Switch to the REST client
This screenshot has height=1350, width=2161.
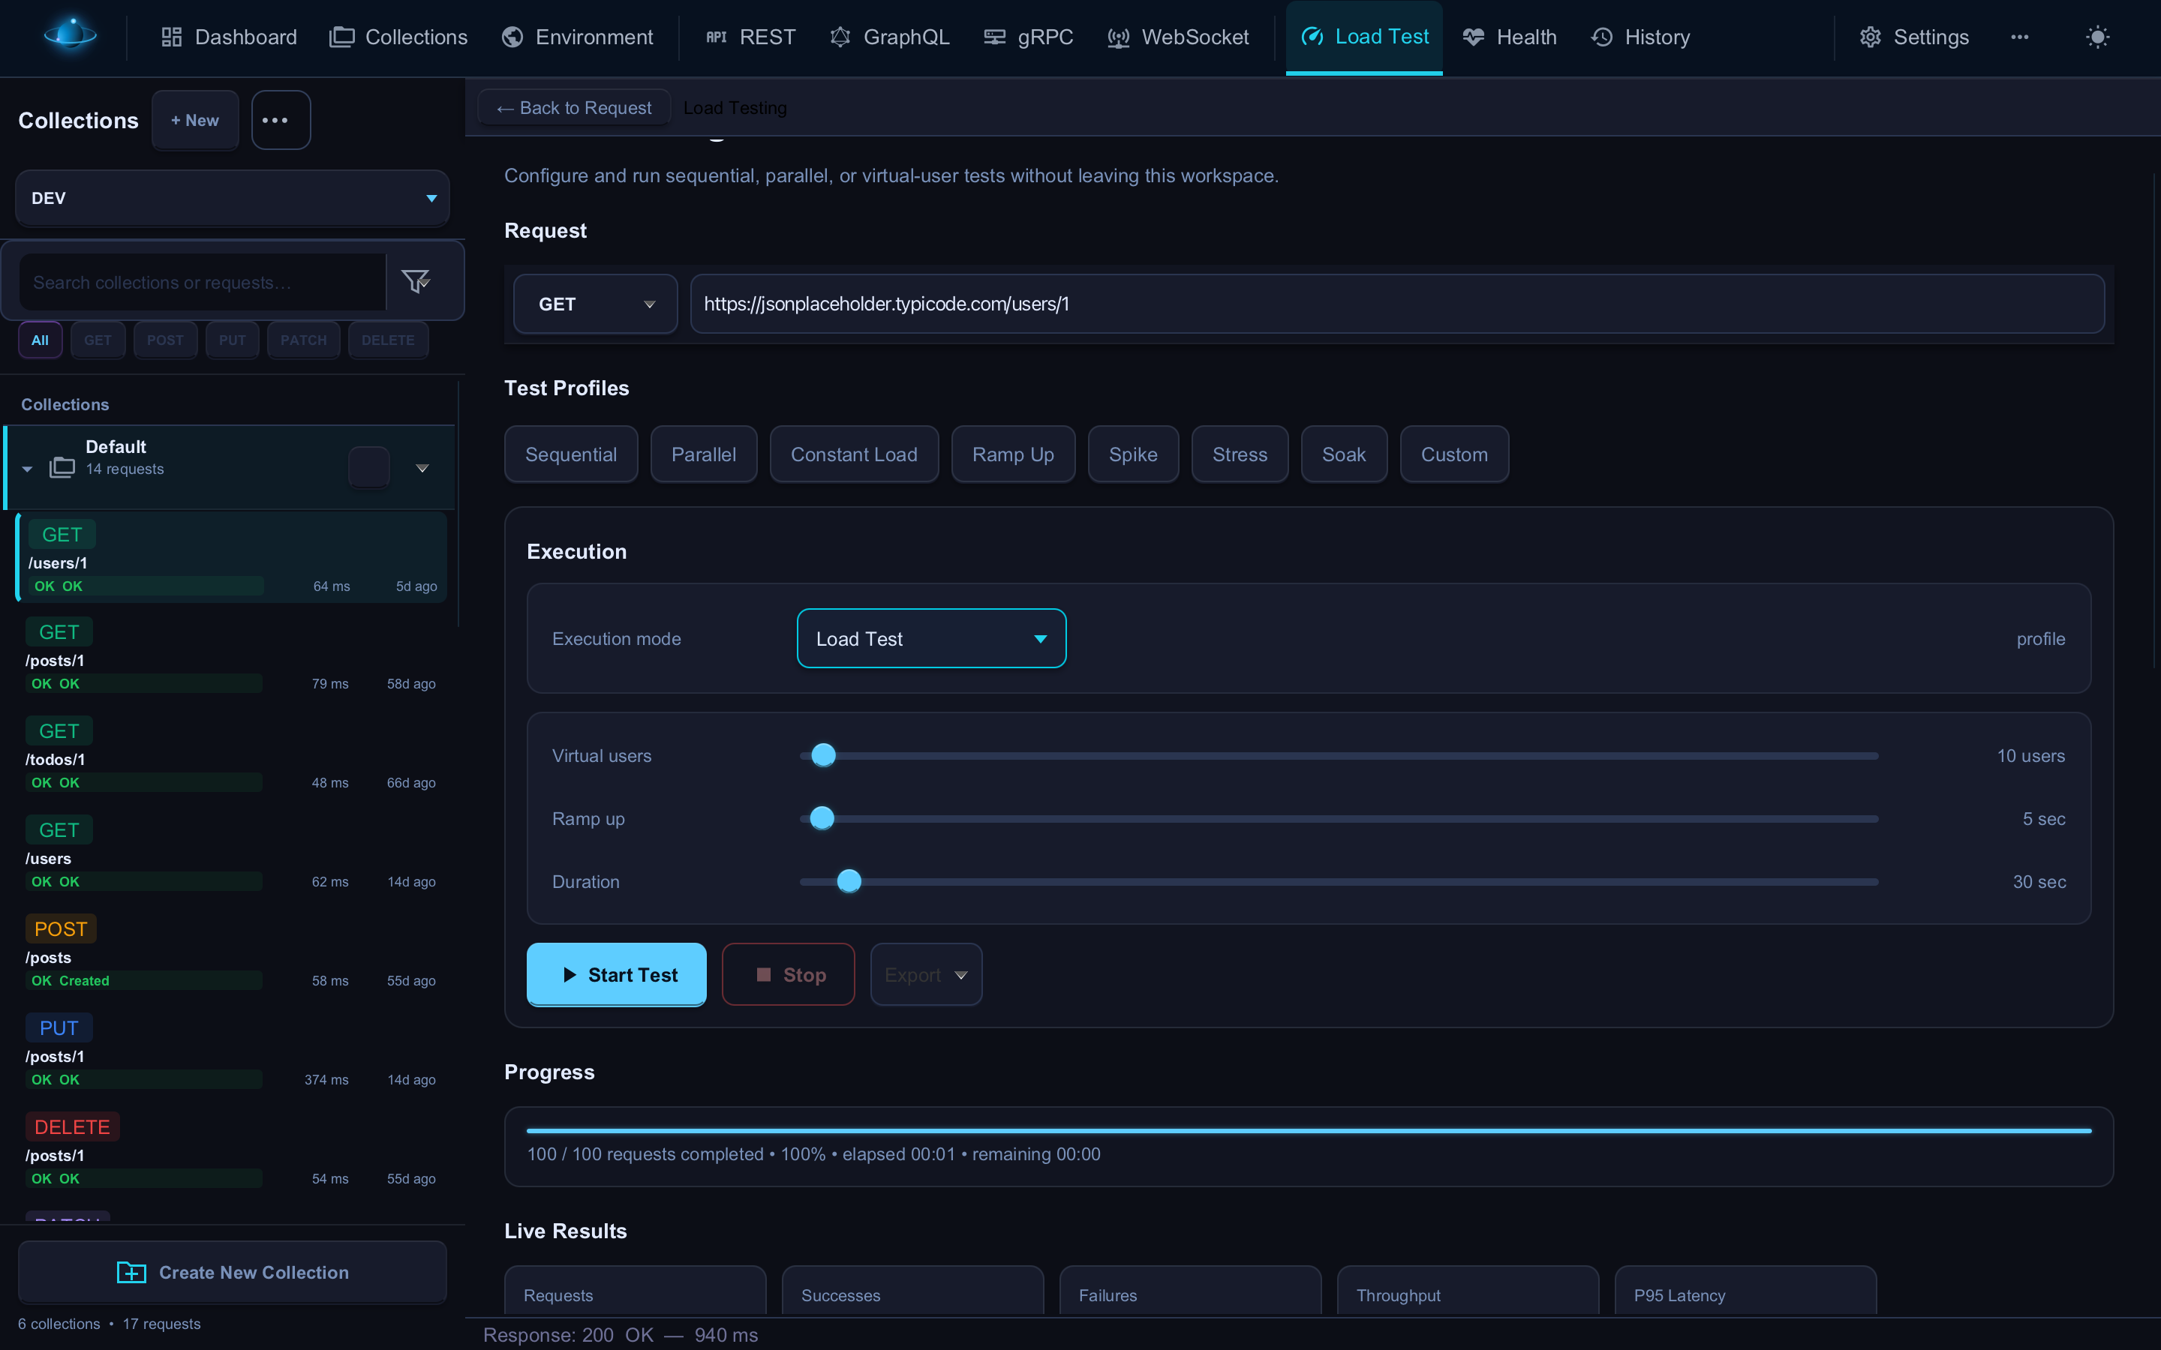750,37
